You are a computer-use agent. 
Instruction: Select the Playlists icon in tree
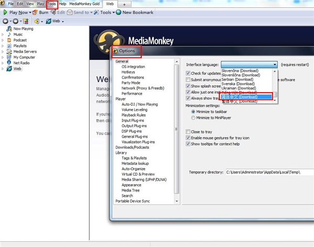[9, 46]
